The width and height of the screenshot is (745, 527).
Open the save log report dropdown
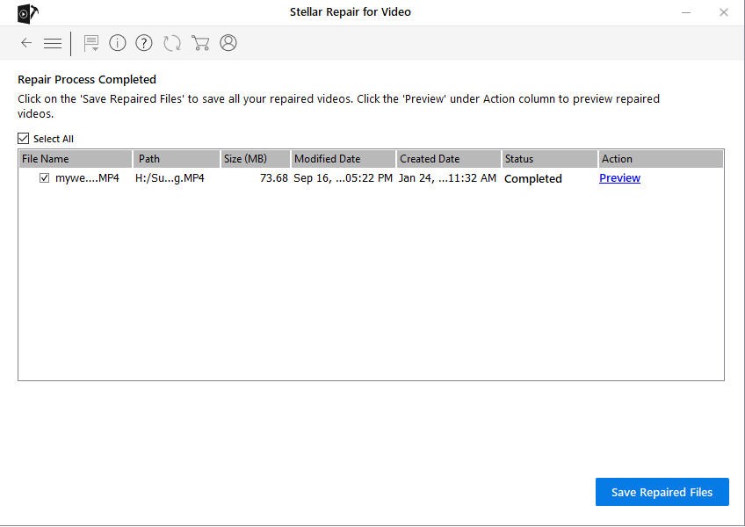pyautogui.click(x=91, y=43)
